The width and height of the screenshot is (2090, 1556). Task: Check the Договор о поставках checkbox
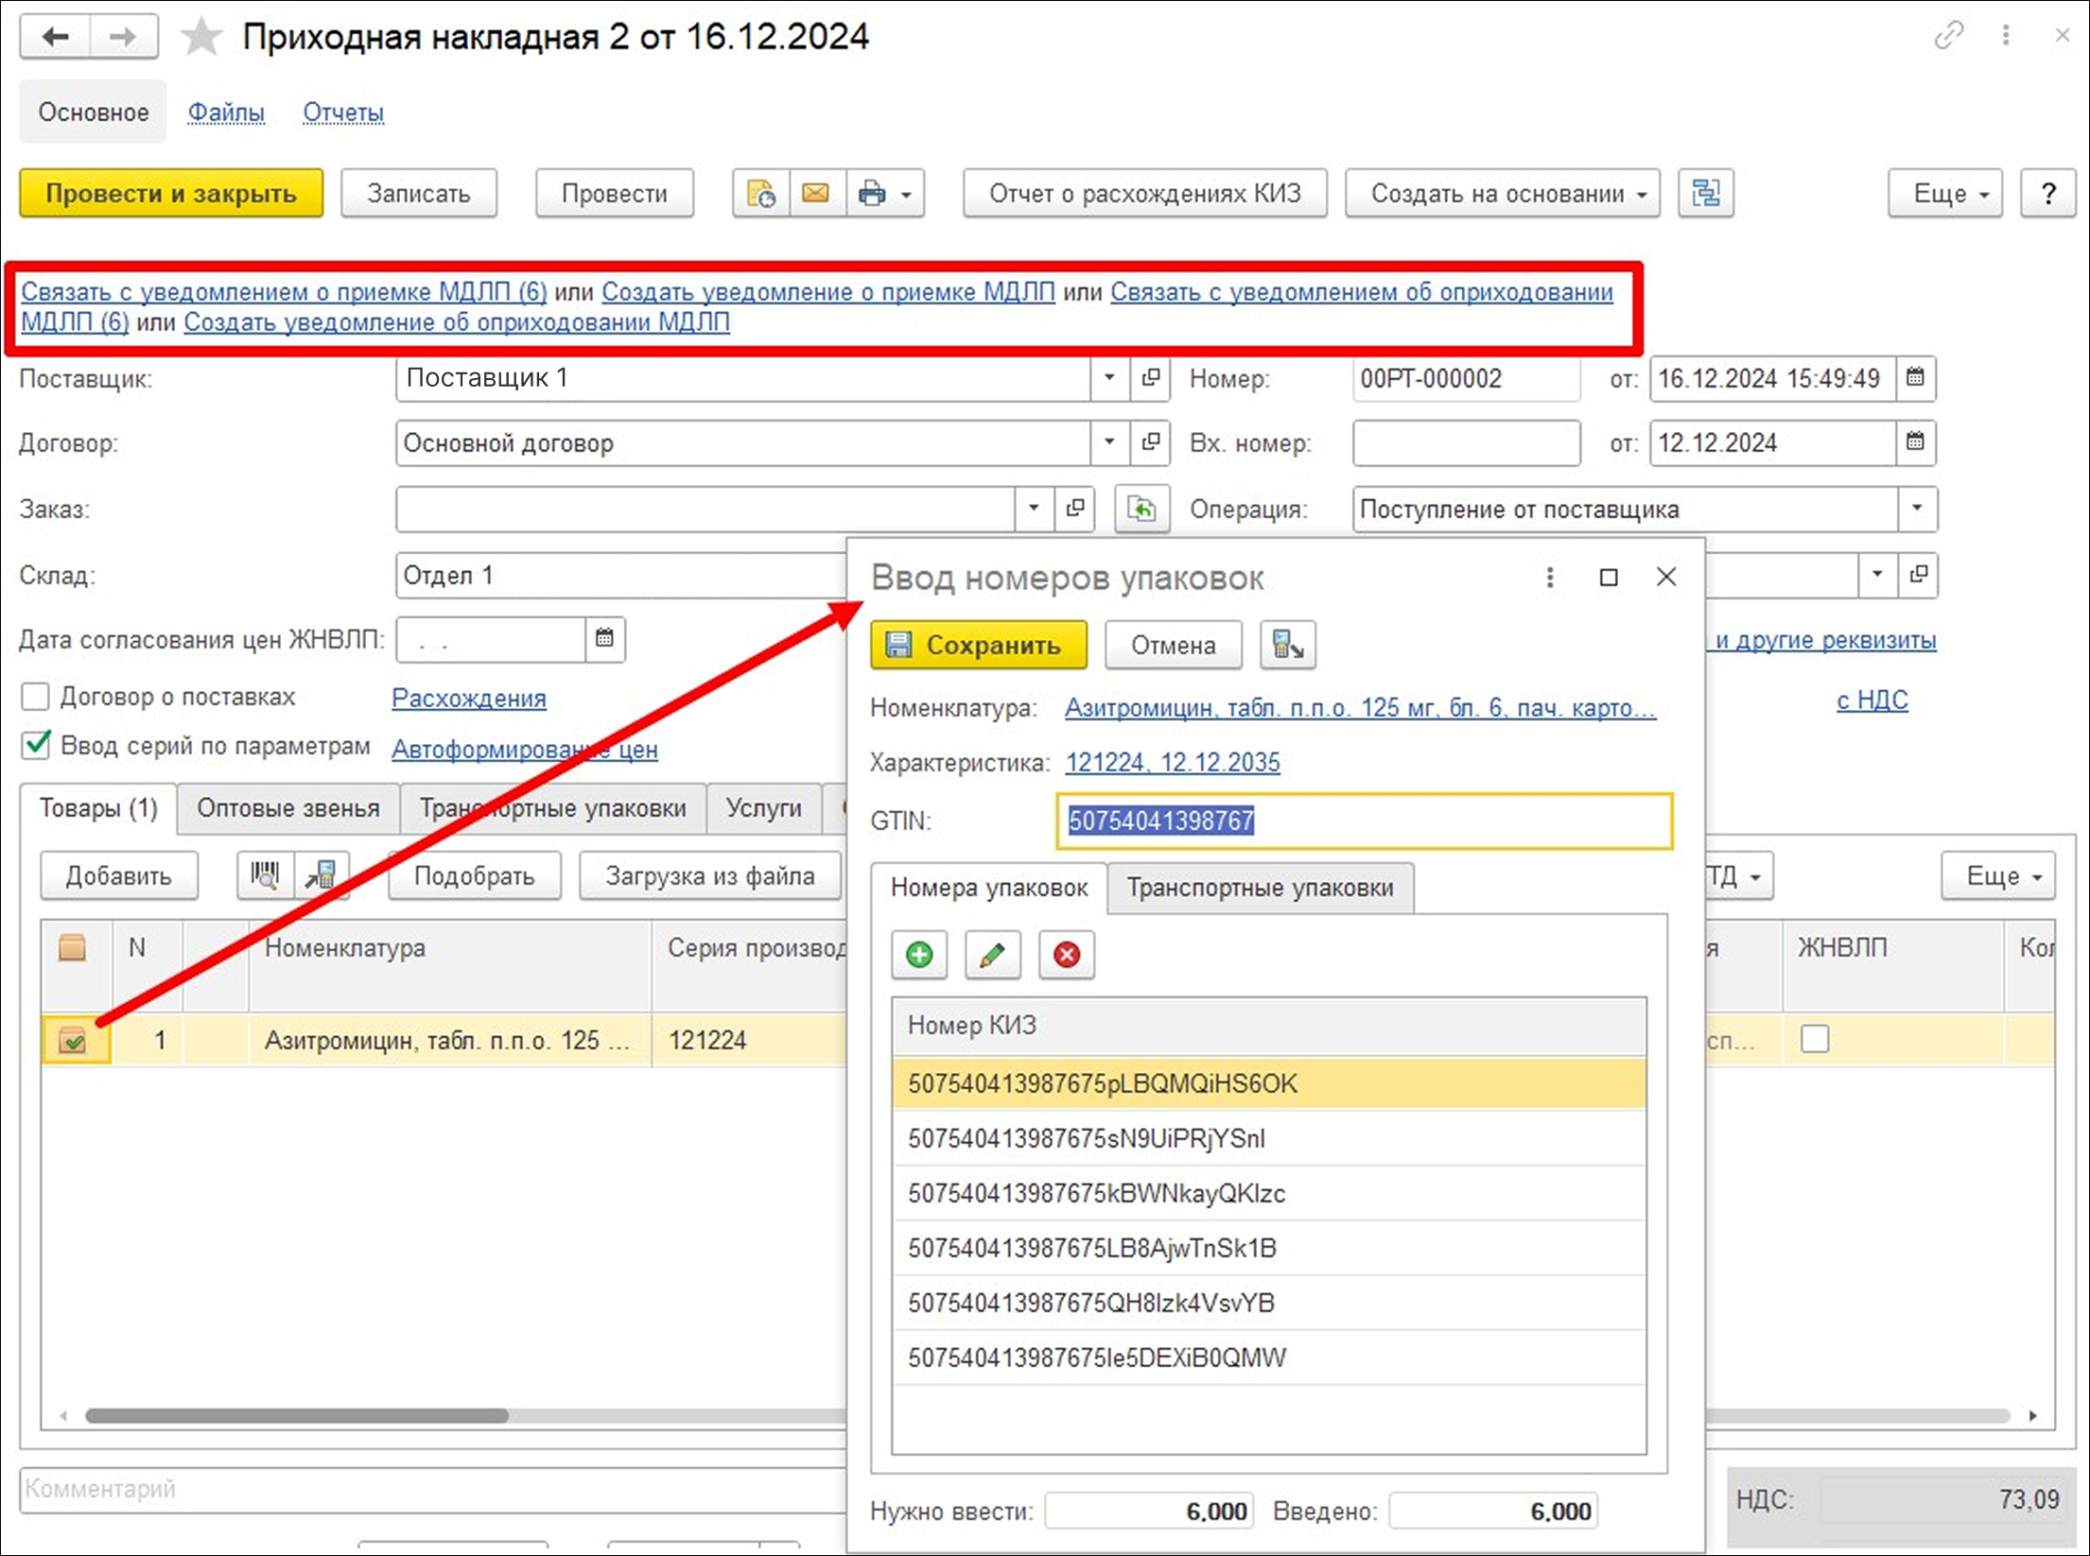[x=35, y=698]
